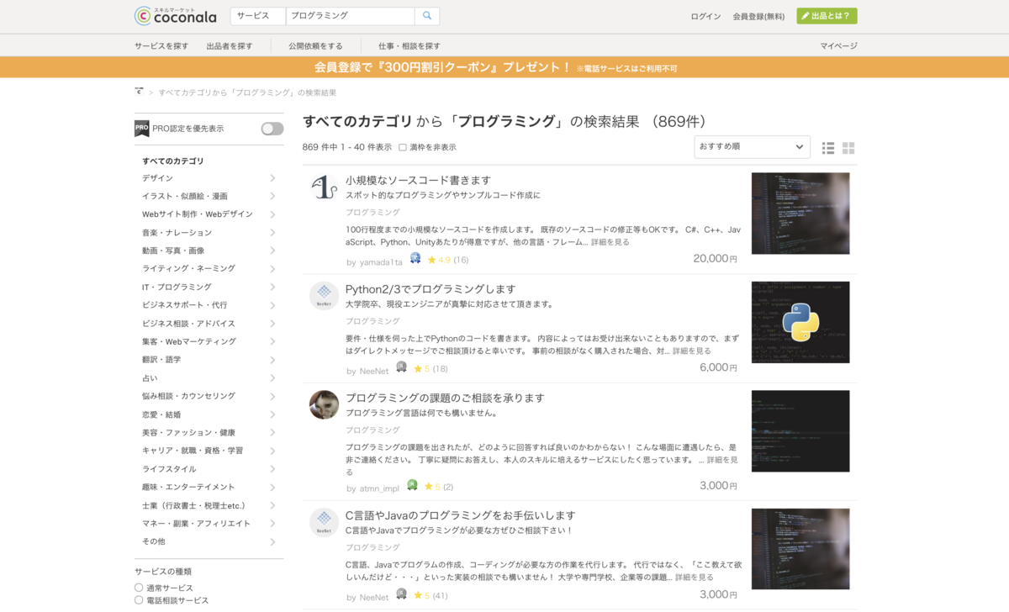The width and height of the screenshot is (1009, 612).
Task: Click 詳細を見る on 小規模なソースコード listing
Action: (610, 242)
